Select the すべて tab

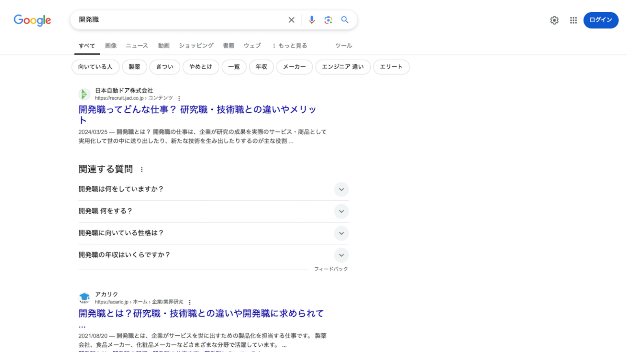[x=87, y=46]
